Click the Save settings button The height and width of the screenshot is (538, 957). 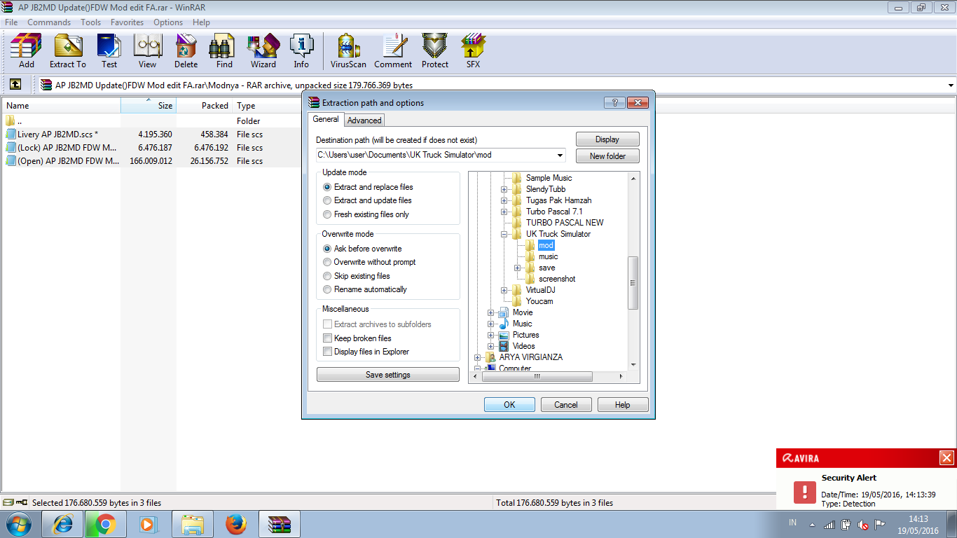coord(388,375)
